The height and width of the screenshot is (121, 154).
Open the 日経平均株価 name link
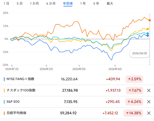pyautogui.click(x=16, y=113)
